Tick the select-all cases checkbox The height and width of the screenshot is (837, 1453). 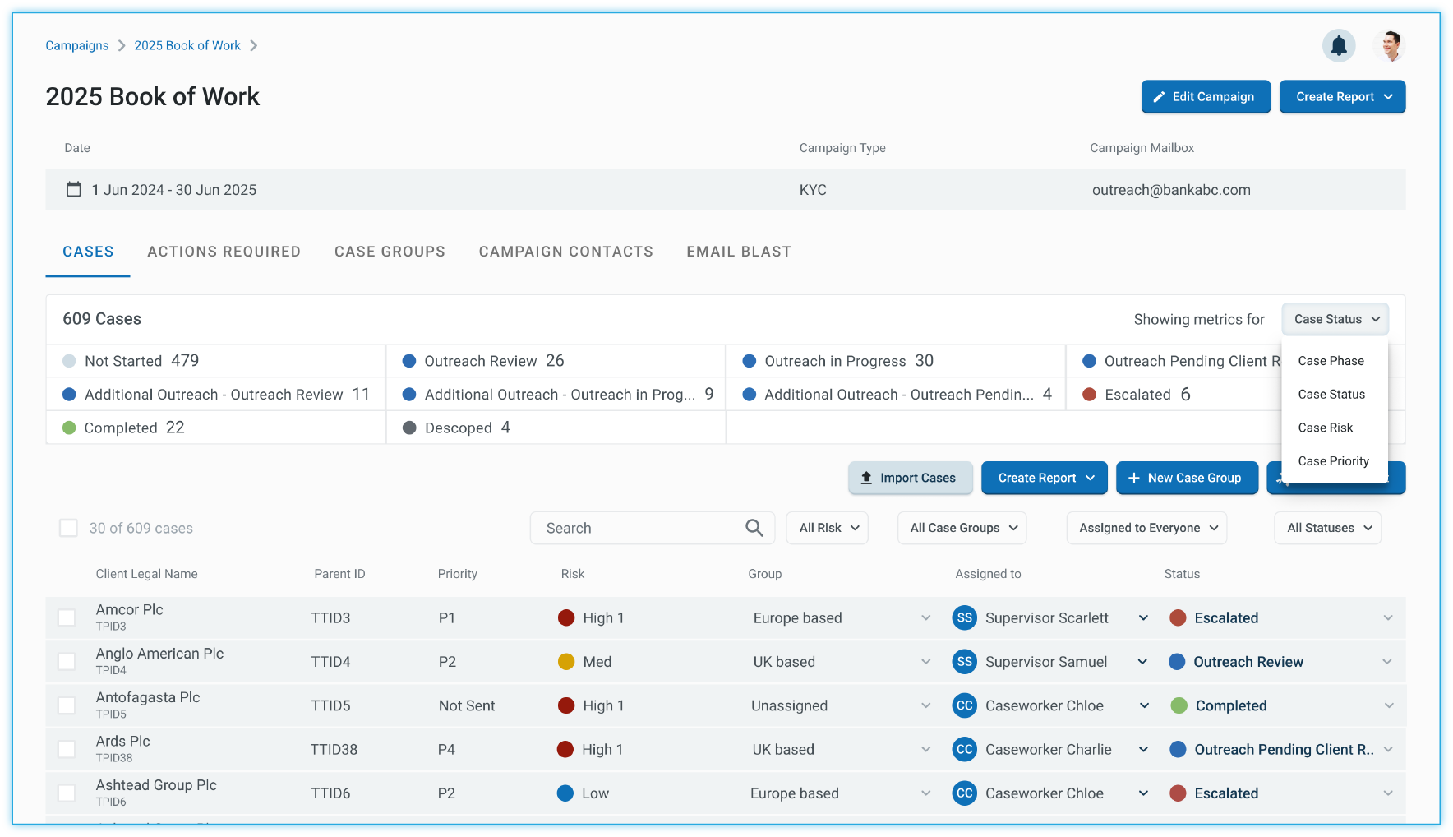[x=68, y=528]
